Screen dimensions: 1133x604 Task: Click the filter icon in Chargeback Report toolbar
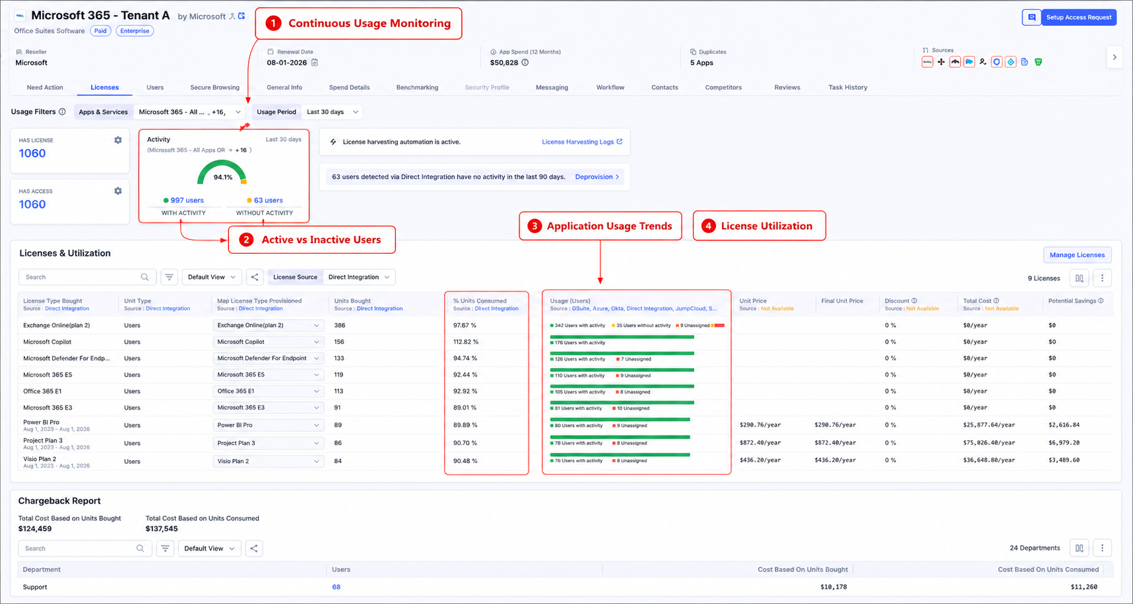[x=166, y=548]
